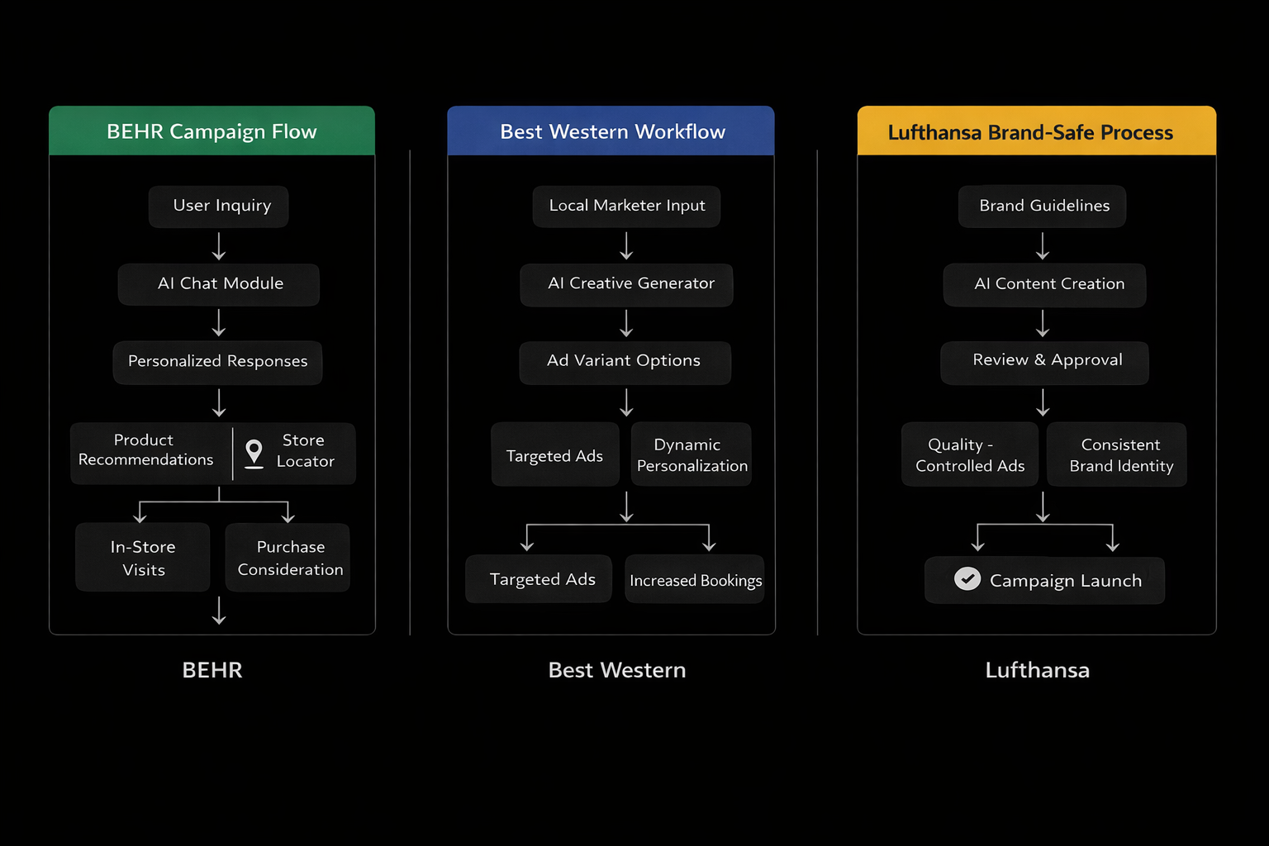Select the AI Chat Module node
This screenshot has width=1269, height=846.
(219, 284)
